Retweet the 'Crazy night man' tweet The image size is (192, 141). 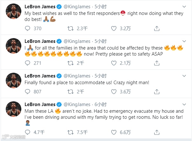coord(71,91)
